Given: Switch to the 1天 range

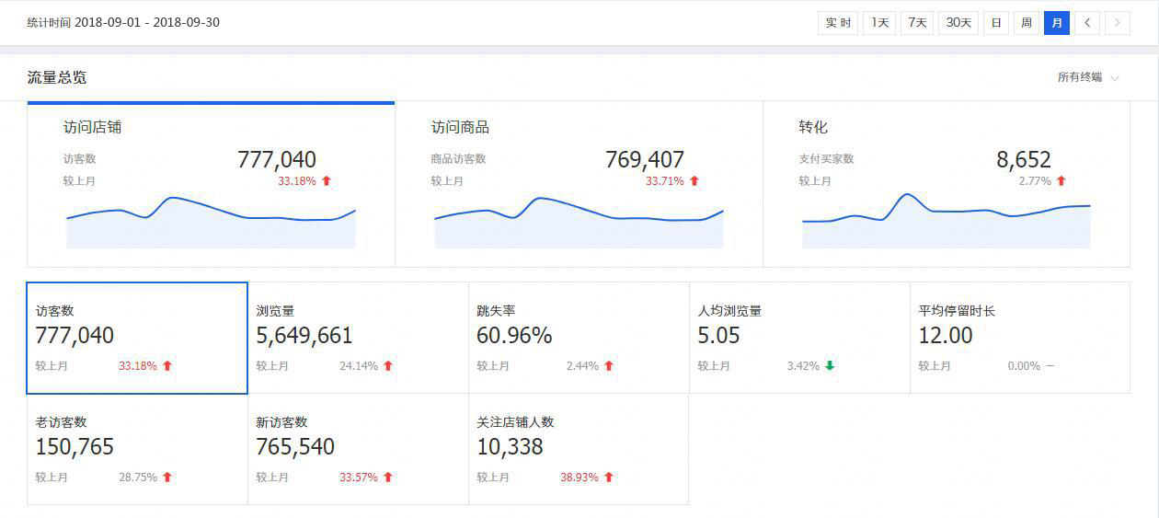Looking at the screenshot, I should [879, 23].
